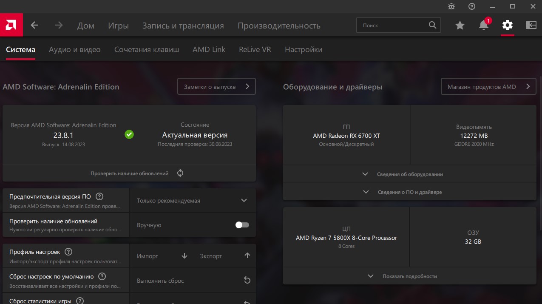Click the Актуальная версия status text
Screen dimensions: 542x304
coord(195,135)
